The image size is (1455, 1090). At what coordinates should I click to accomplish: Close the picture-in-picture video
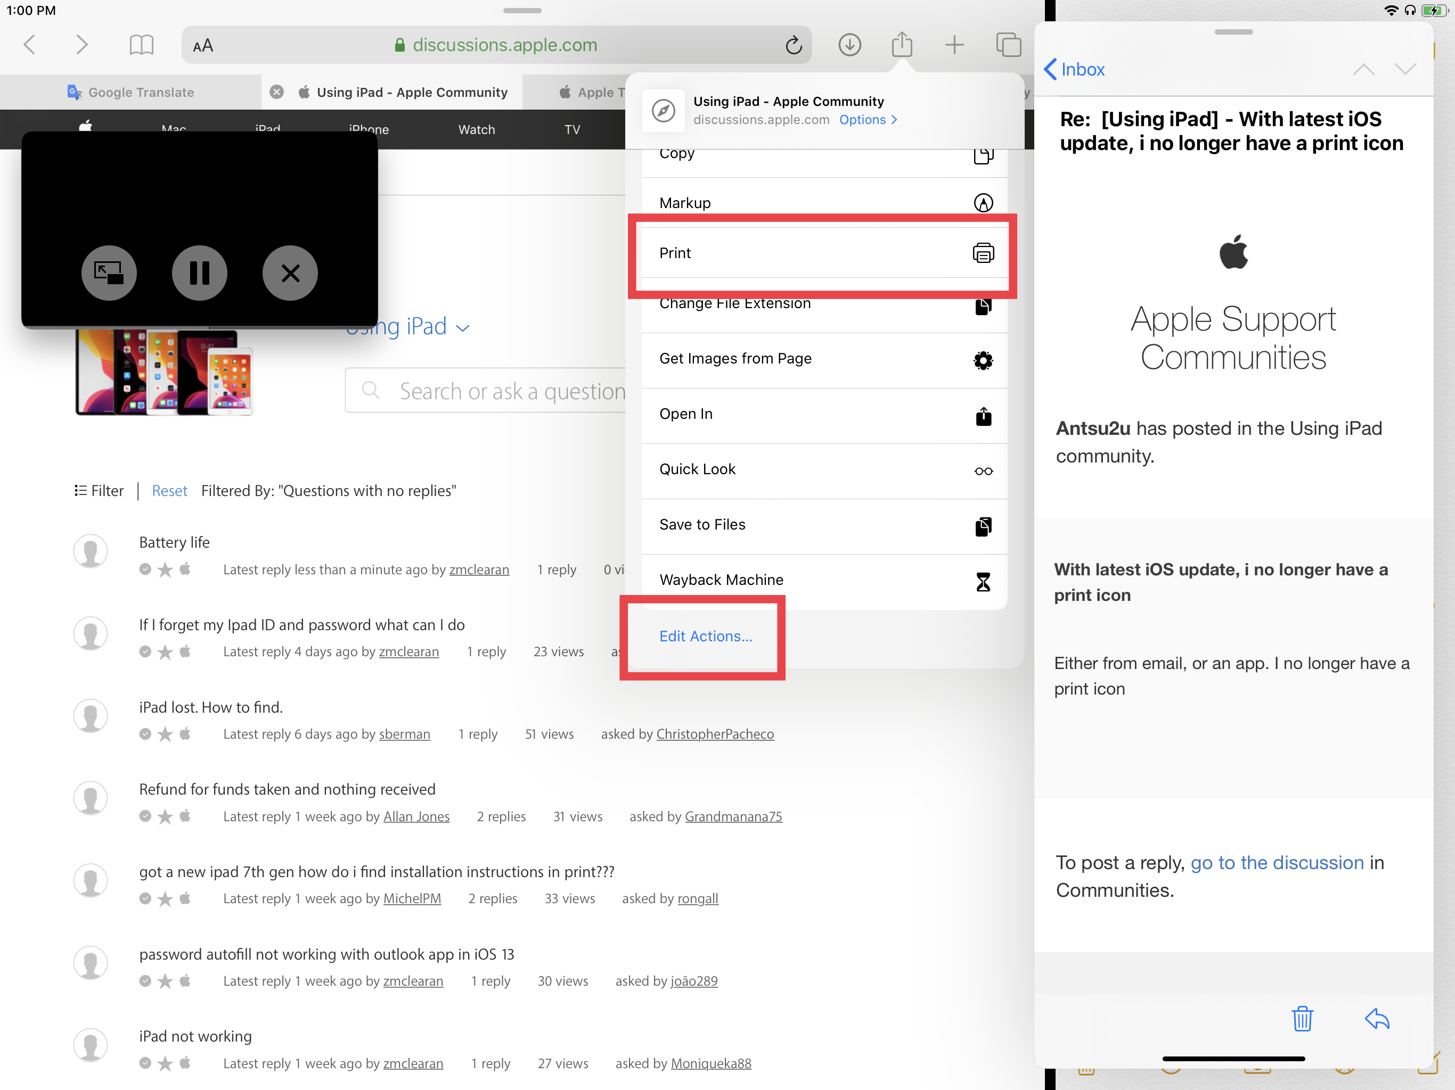290,273
